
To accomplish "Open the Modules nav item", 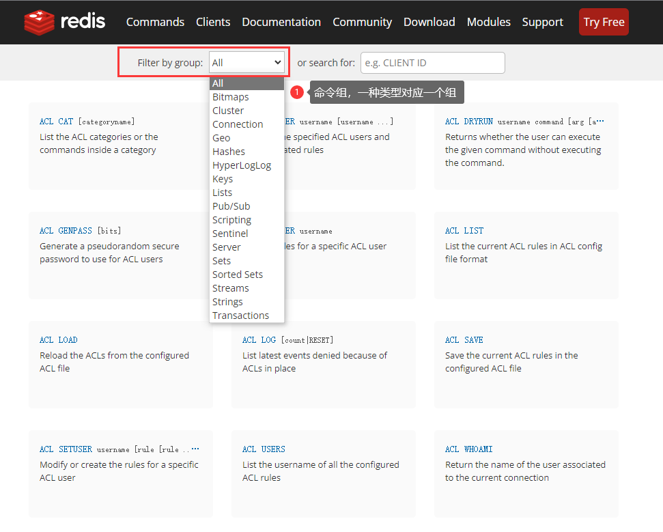I will click(x=489, y=22).
